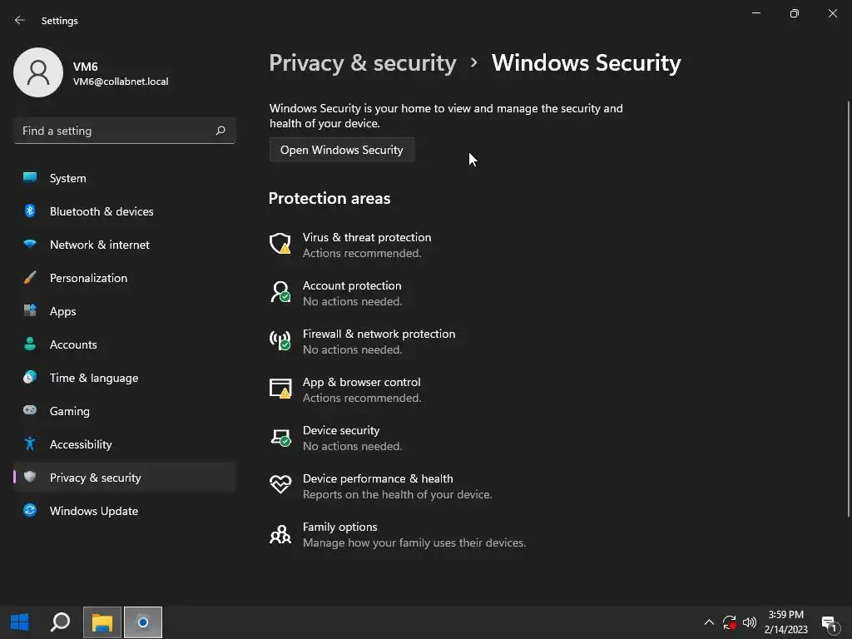Click the Time & language clock icon
The height and width of the screenshot is (639, 852).
point(30,377)
